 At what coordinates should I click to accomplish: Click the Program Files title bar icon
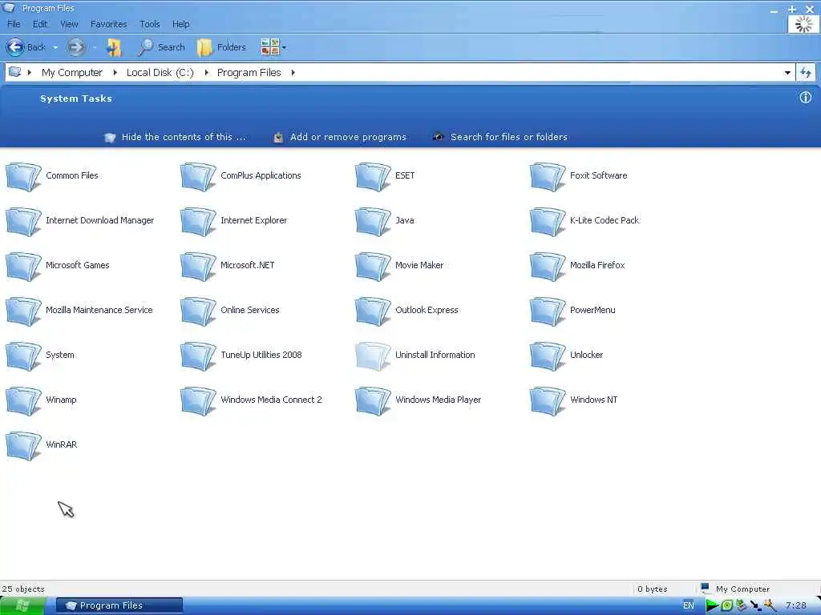click(x=9, y=7)
